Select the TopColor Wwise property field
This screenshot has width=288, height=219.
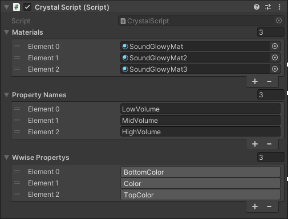coord(200,195)
